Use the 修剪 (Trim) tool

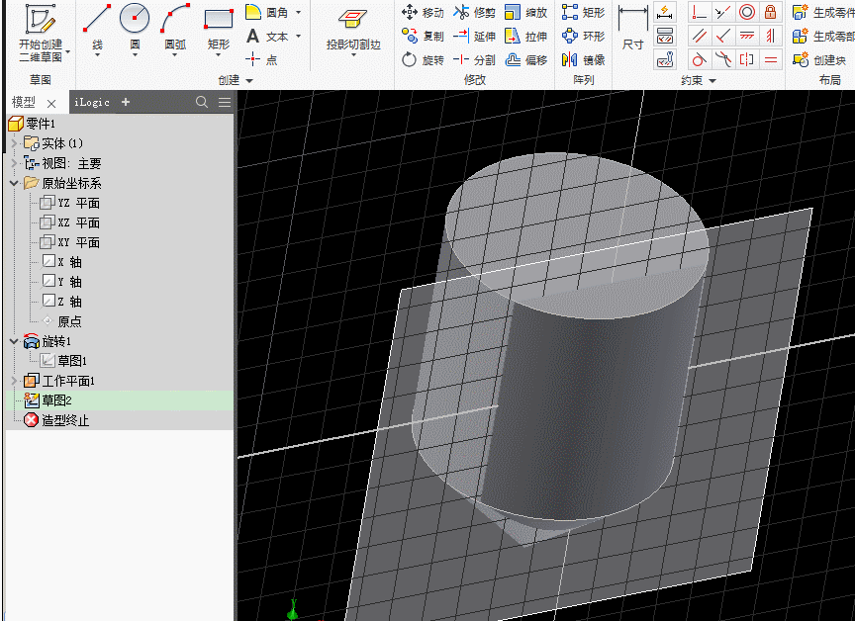[x=474, y=13]
